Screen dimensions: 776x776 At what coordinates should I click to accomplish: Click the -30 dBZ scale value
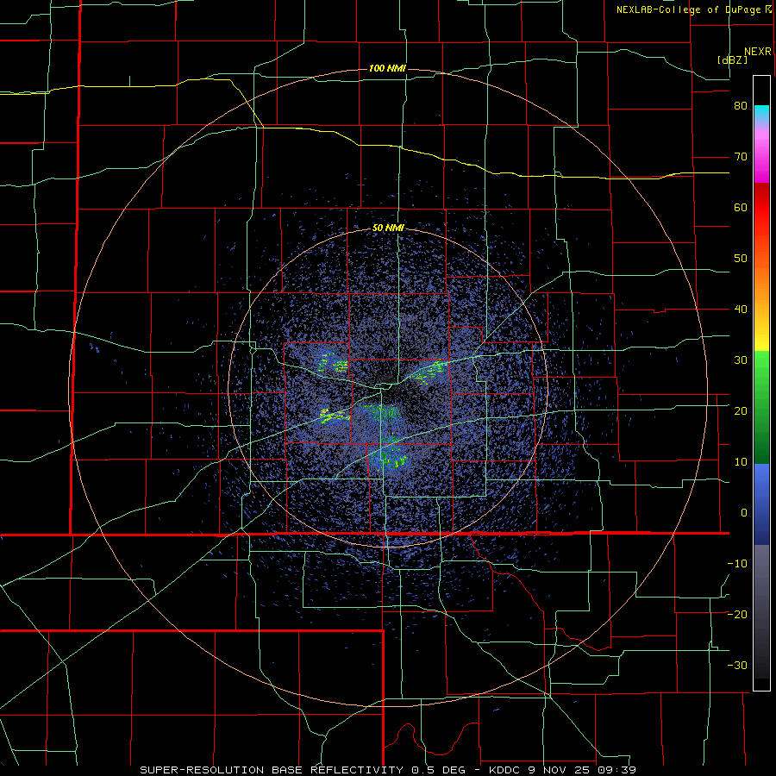737,666
